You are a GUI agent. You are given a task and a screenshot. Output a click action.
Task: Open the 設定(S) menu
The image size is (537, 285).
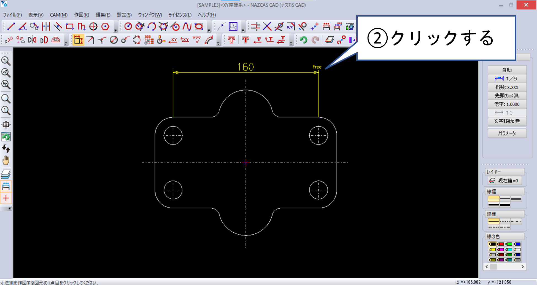(x=124, y=15)
